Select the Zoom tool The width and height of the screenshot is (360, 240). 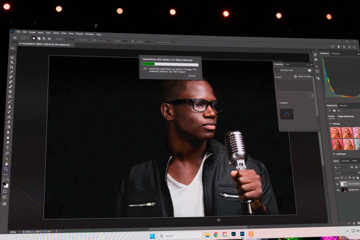6,169
